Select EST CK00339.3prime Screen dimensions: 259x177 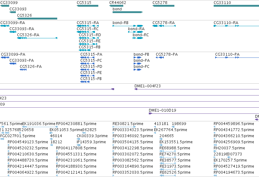click(92, 136)
